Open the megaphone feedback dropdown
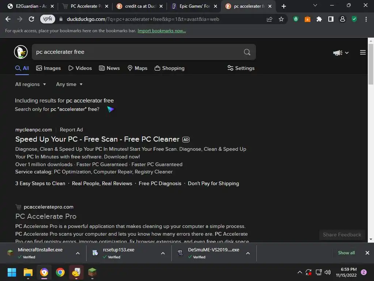This screenshot has width=374, height=281. [341, 53]
